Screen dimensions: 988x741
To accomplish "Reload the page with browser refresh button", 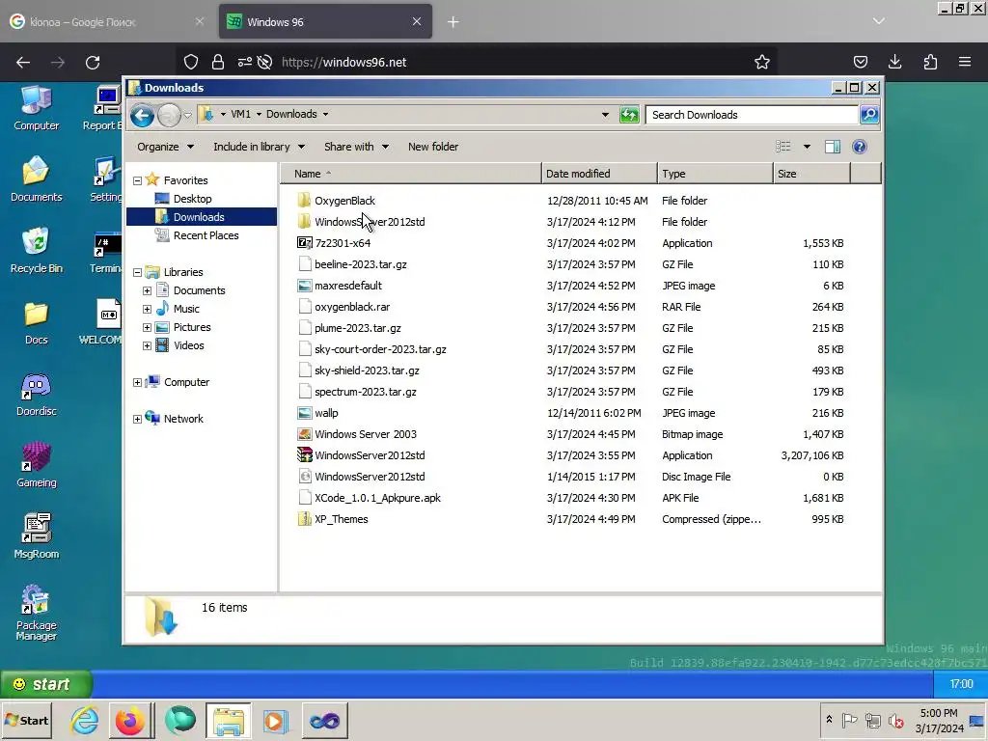I will click(x=93, y=62).
